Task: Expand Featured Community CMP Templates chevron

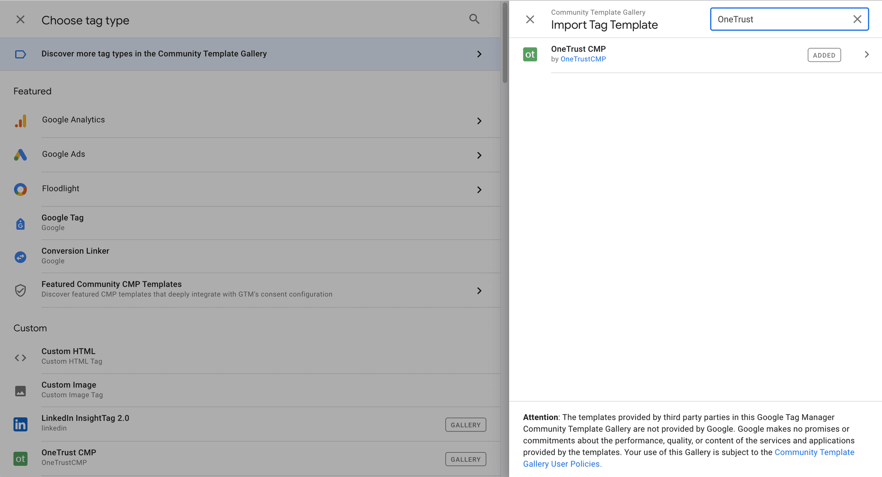Action: [x=479, y=291]
